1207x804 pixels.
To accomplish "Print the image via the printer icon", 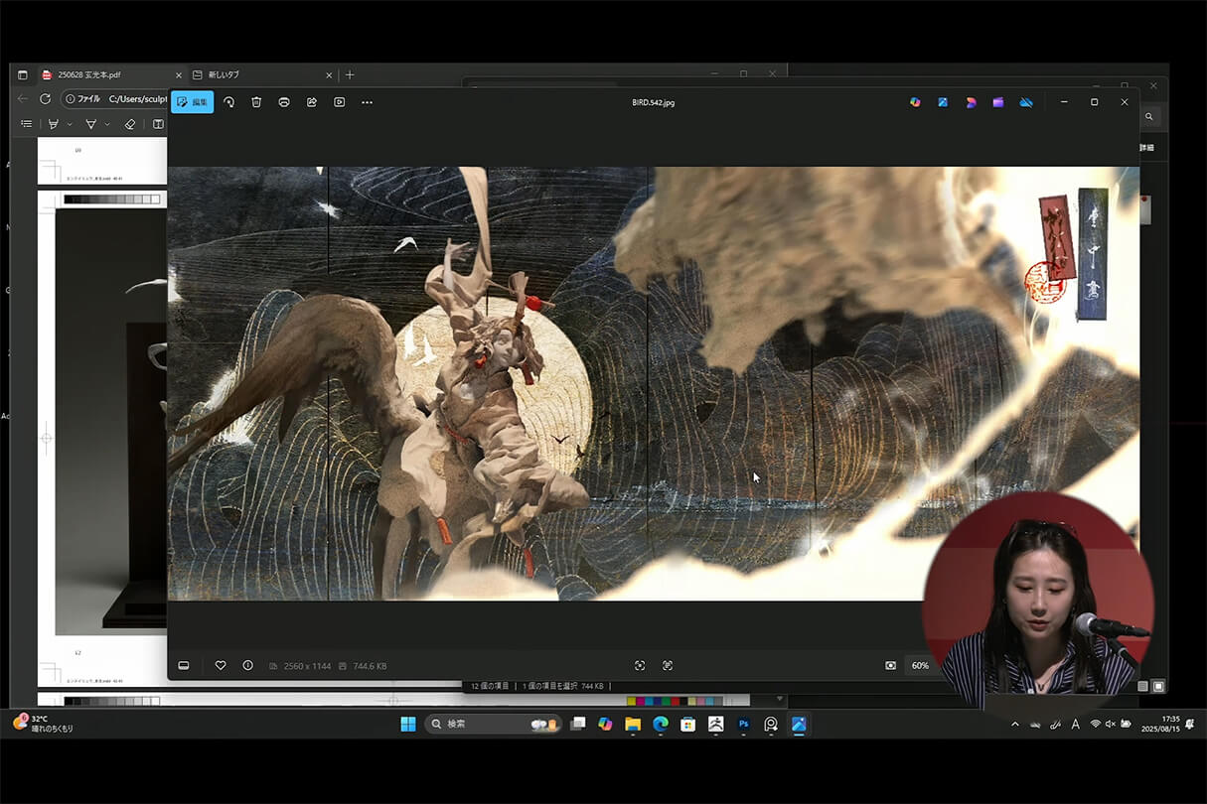I will (x=284, y=102).
